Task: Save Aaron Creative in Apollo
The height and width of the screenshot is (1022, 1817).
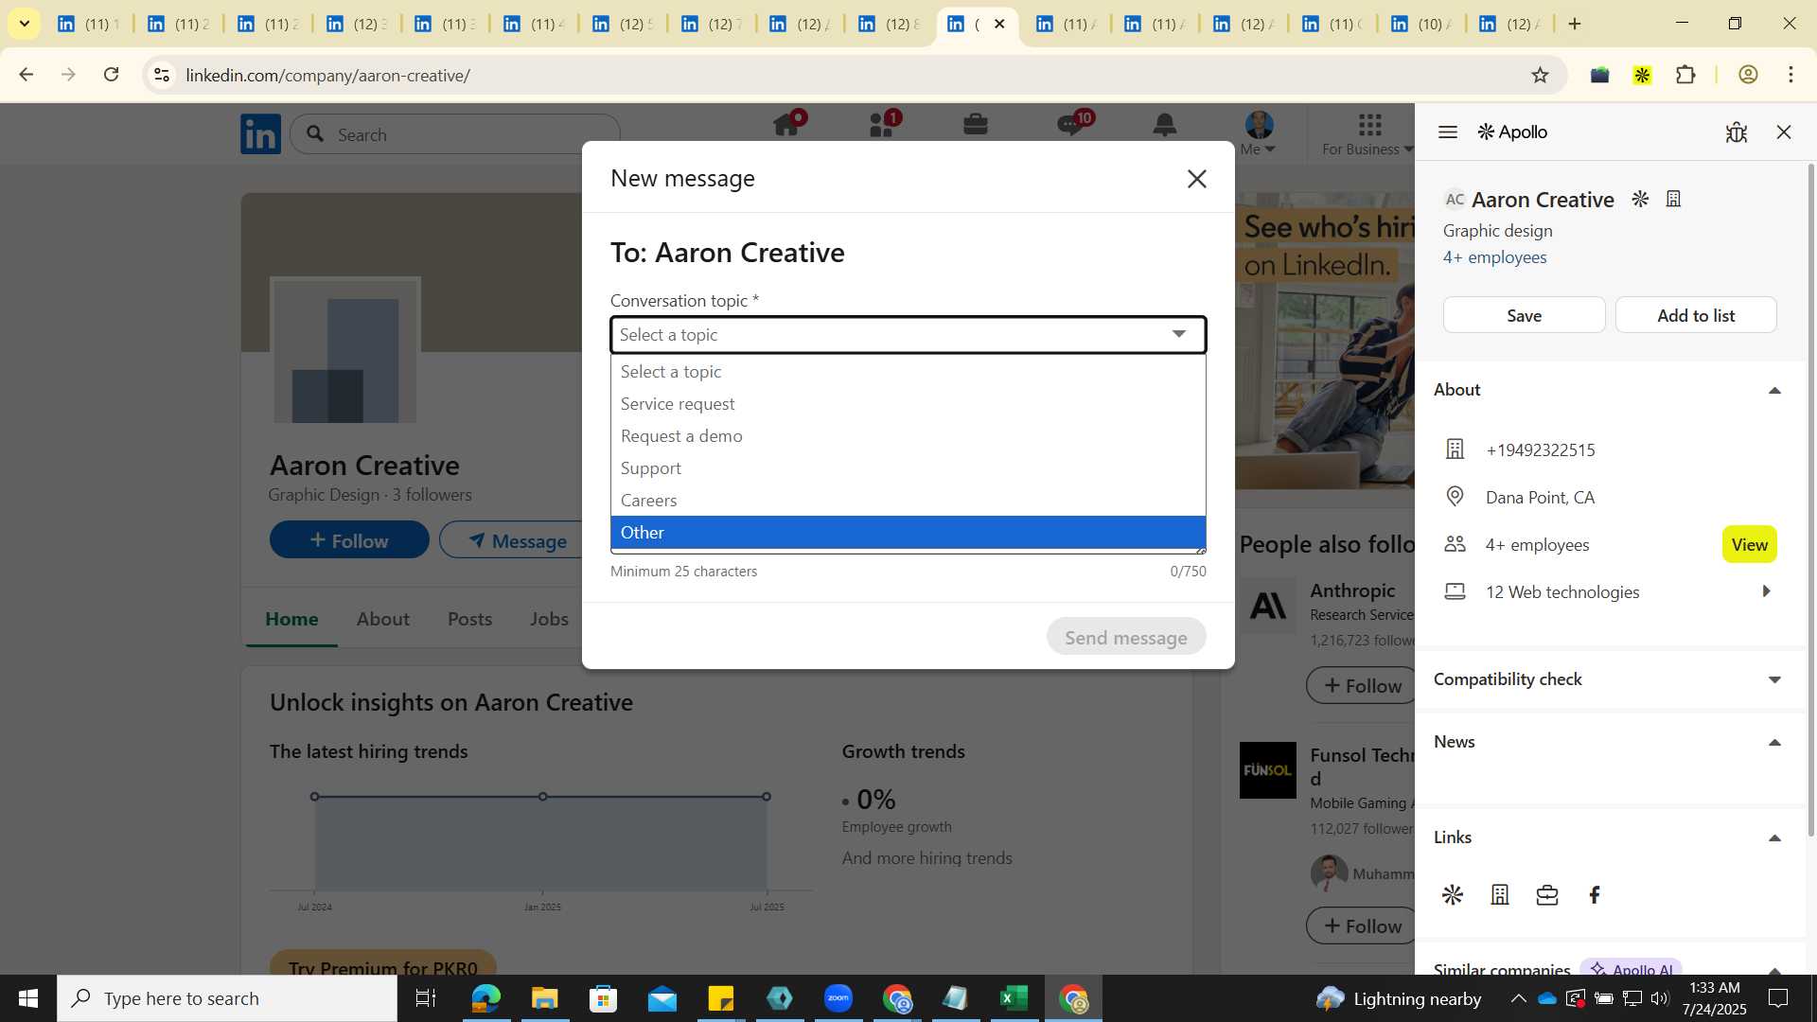Action: 1524,315
